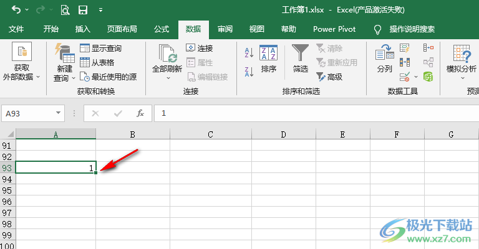Open 模拟分析 what-if analysis dropdown

(x=462, y=62)
